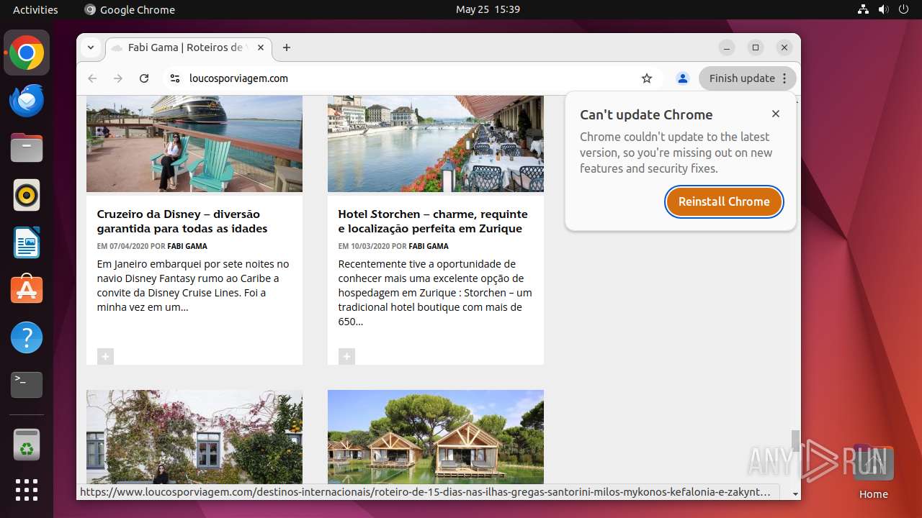Open LibreOffice Writer from the dock
Viewport: 922px width, 518px height.
[x=27, y=242]
